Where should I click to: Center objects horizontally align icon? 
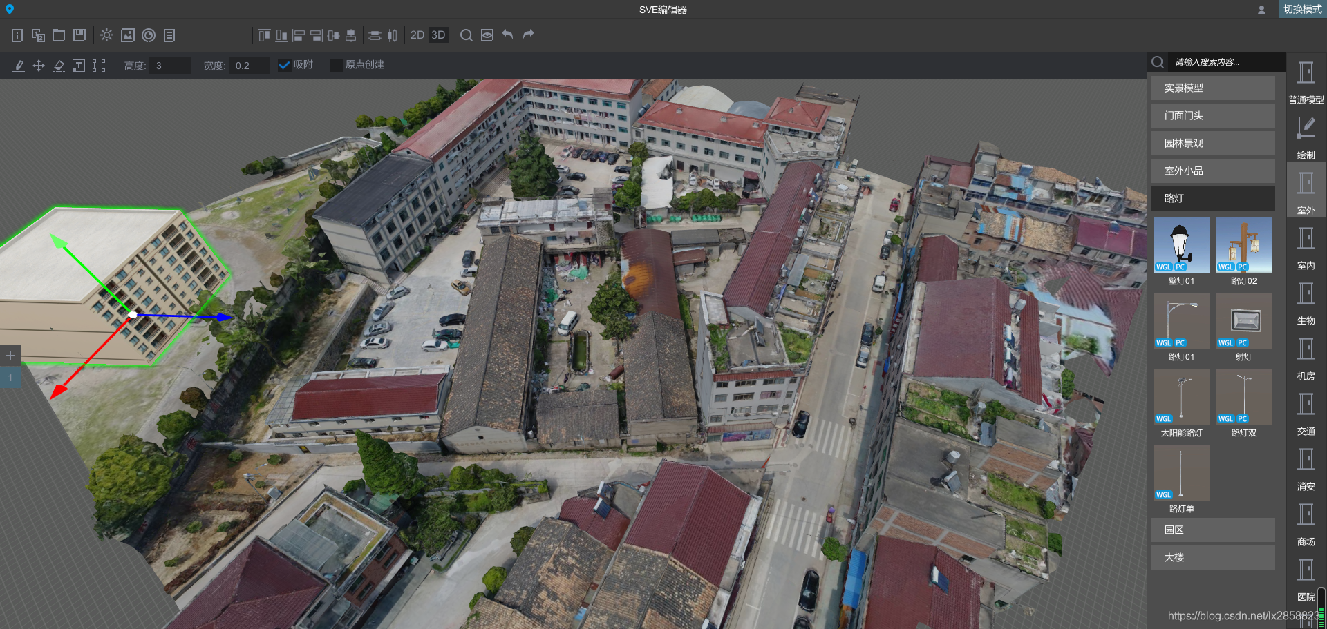(x=350, y=35)
